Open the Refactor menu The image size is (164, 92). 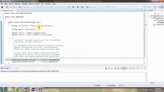(x=17, y=4)
